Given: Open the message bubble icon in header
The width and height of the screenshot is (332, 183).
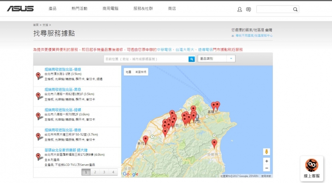Looking at the screenshot, I should (x=249, y=9).
